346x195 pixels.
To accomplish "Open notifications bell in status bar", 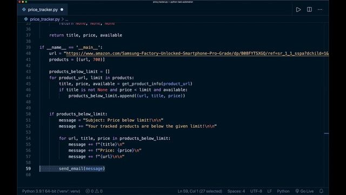I will (321, 191).
